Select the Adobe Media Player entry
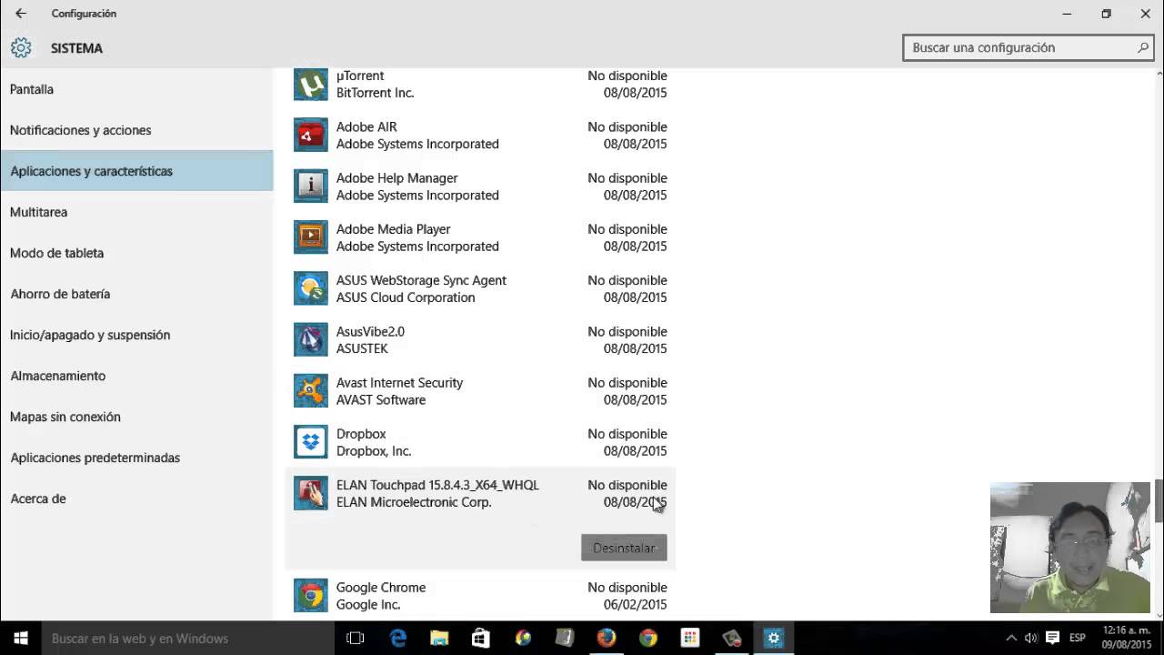Screen dimensions: 1164x655 point(480,237)
